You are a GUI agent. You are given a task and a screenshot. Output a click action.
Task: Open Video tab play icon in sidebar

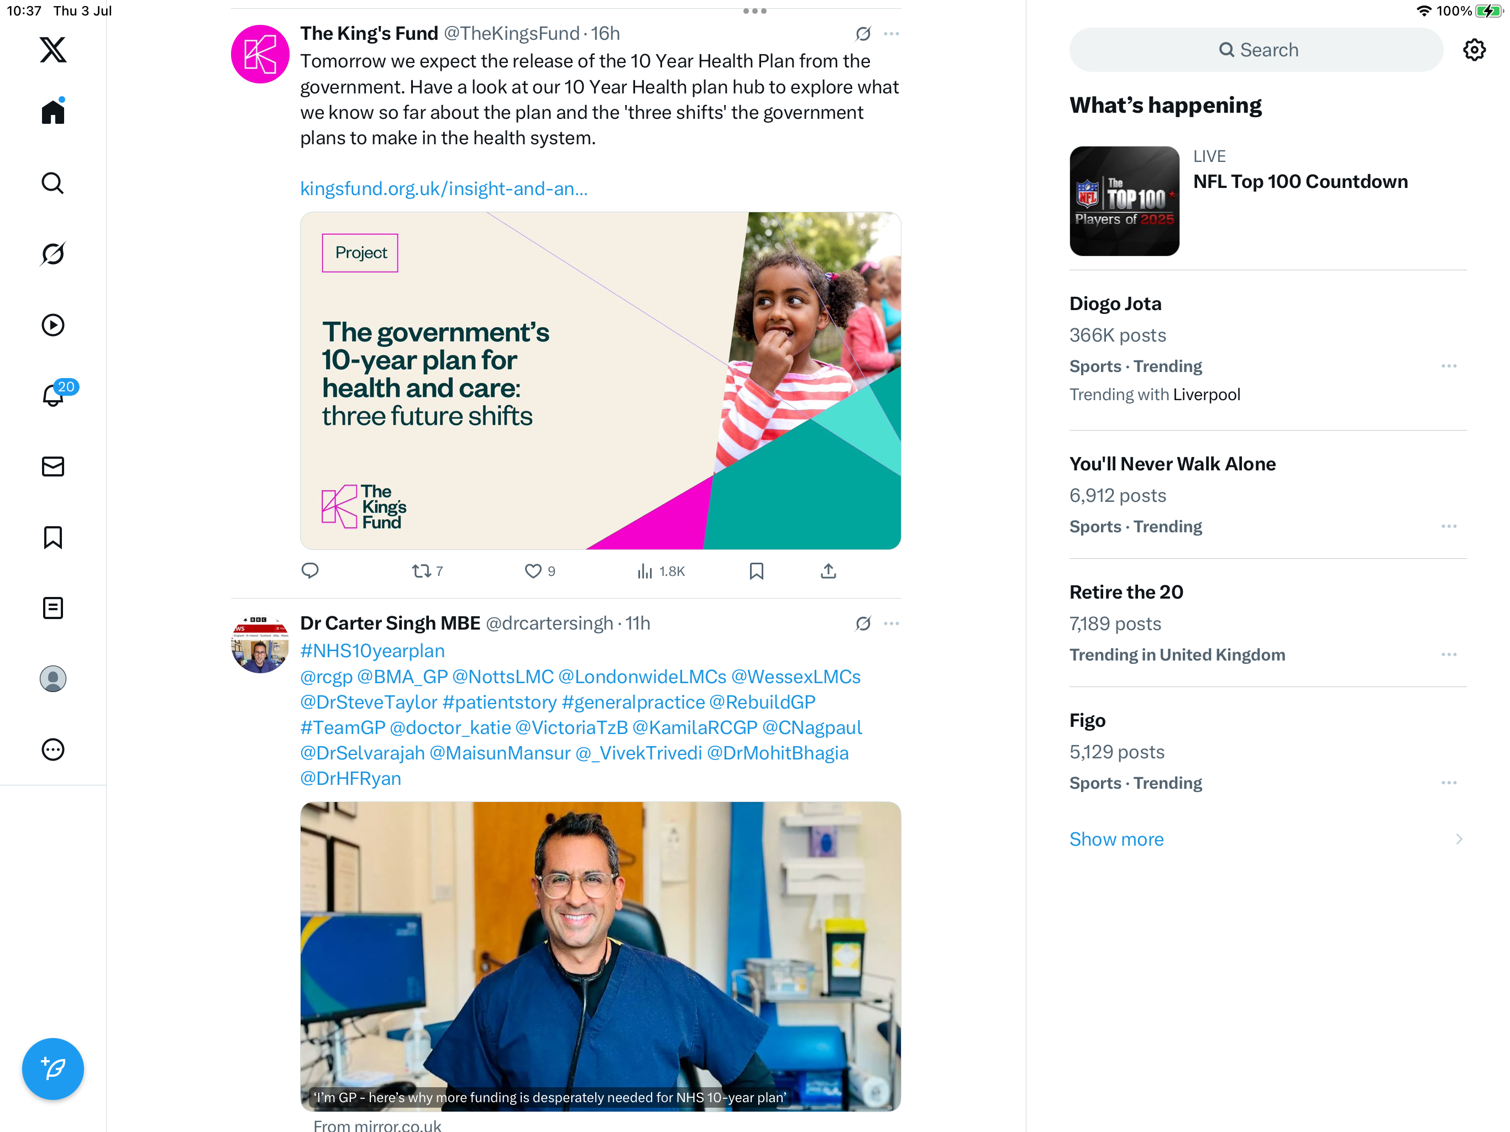[x=53, y=325]
